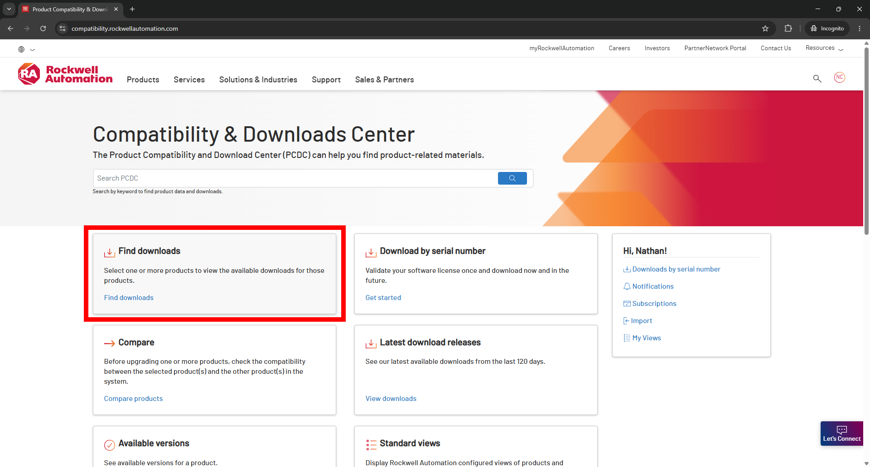Click the Available versions heading
870x467 pixels.
click(x=154, y=443)
